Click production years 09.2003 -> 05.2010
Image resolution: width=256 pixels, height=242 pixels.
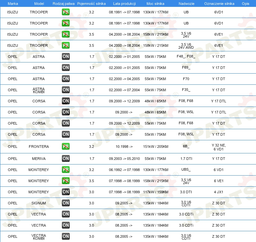tap(124, 159)
